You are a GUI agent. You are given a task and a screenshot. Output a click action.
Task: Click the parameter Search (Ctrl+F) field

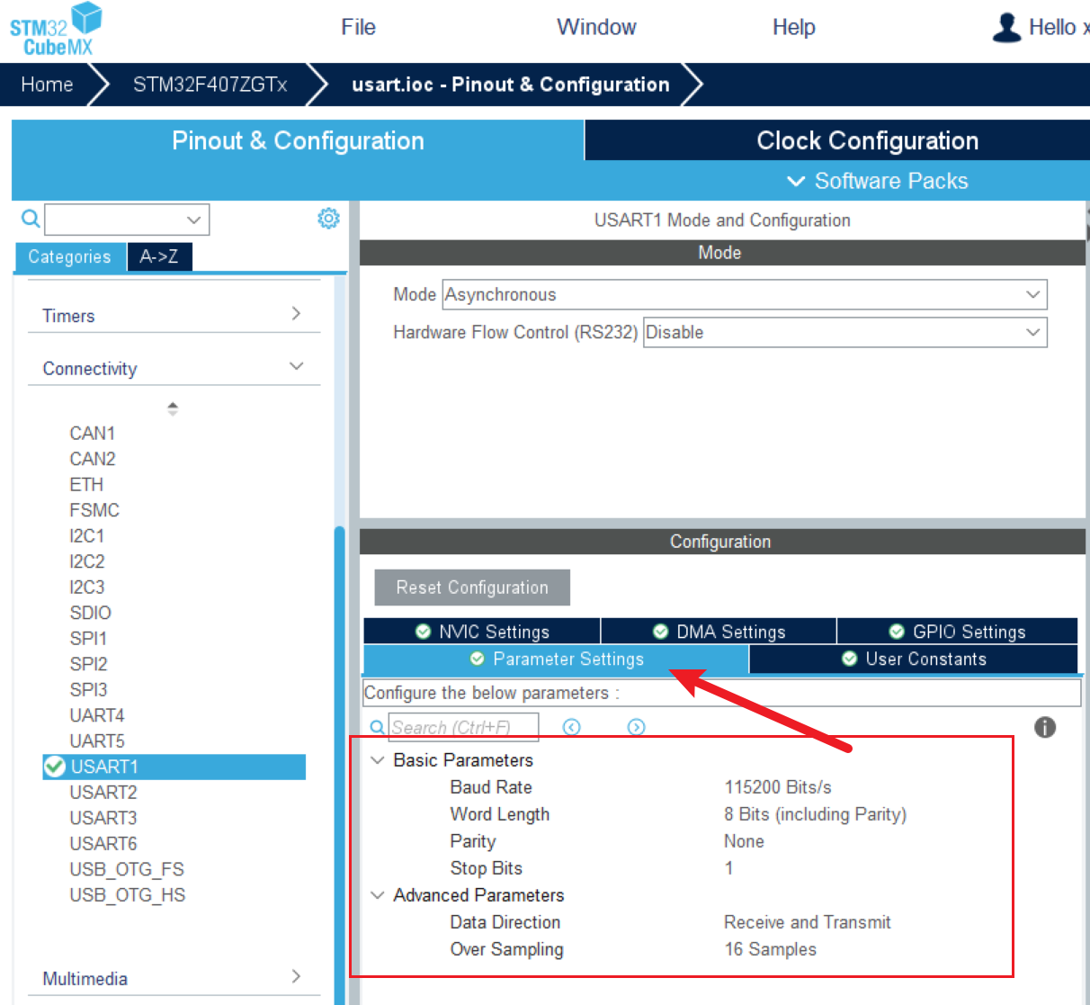pos(463,727)
